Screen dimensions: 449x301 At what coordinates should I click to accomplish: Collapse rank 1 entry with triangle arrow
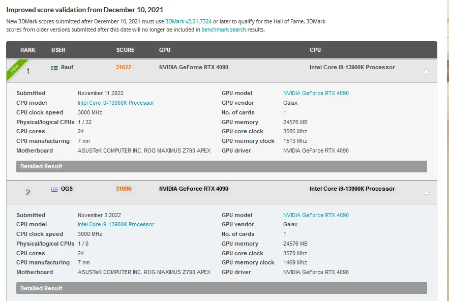427,71
